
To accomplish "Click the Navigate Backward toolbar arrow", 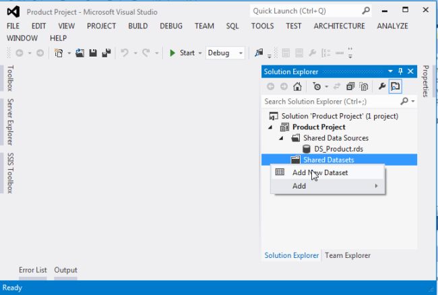I will click(20, 53).
